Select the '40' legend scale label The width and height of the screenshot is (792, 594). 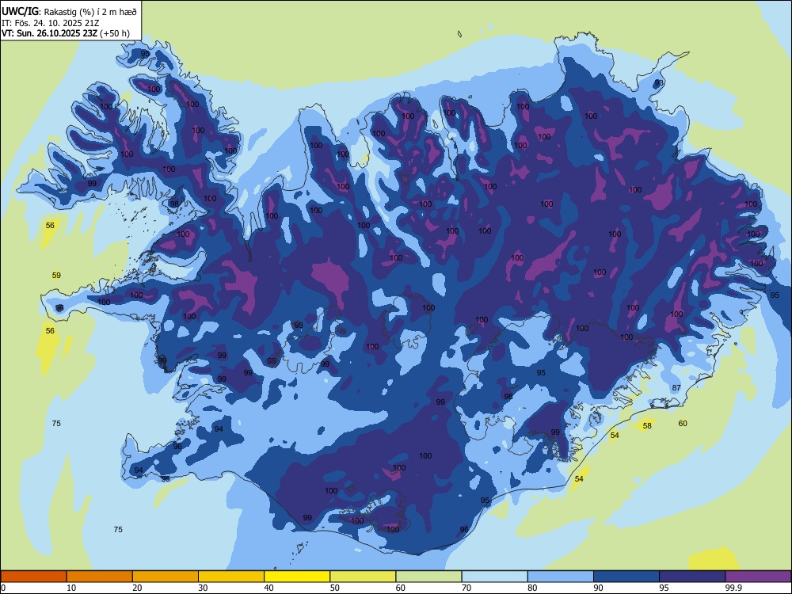269,588
